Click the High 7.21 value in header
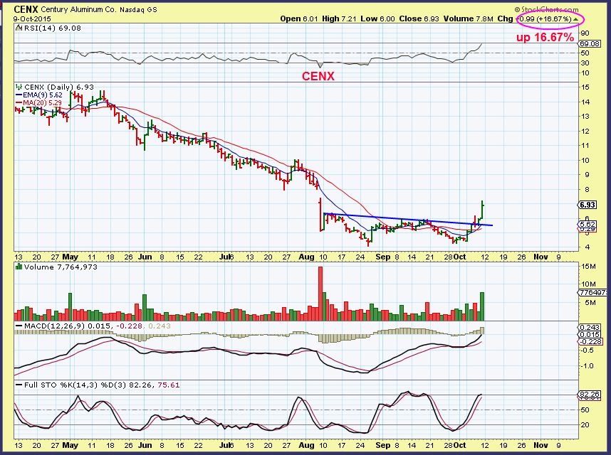 point(339,18)
